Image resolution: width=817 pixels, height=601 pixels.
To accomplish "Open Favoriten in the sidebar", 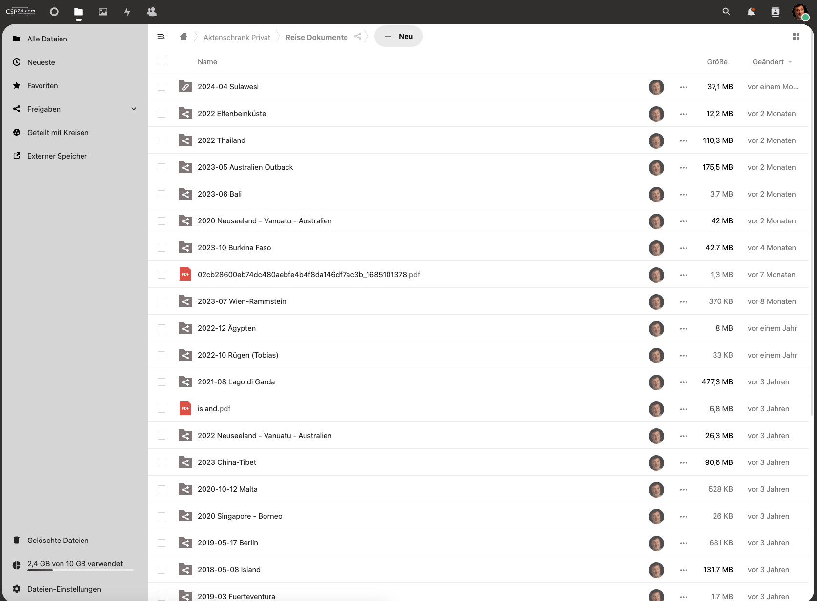I will click(x=42, y=86).
